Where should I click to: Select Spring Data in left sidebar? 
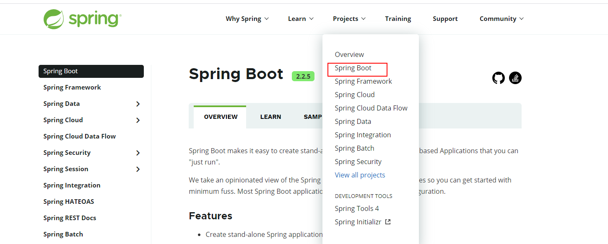[x=62, y=104]
